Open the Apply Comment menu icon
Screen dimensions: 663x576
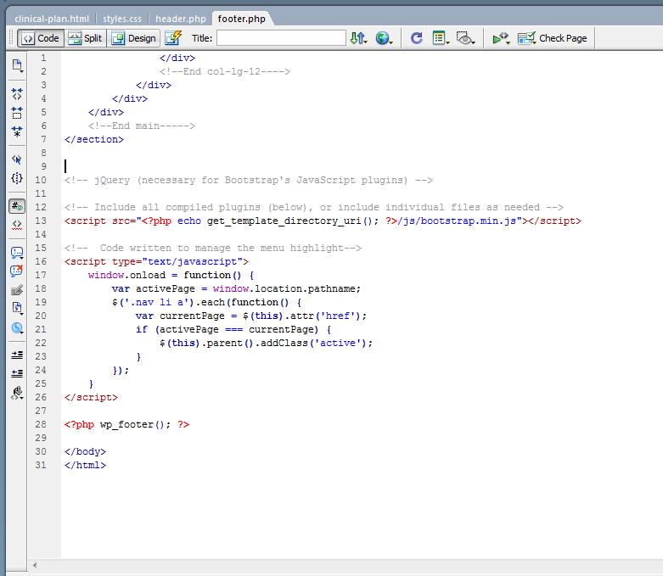17,253
